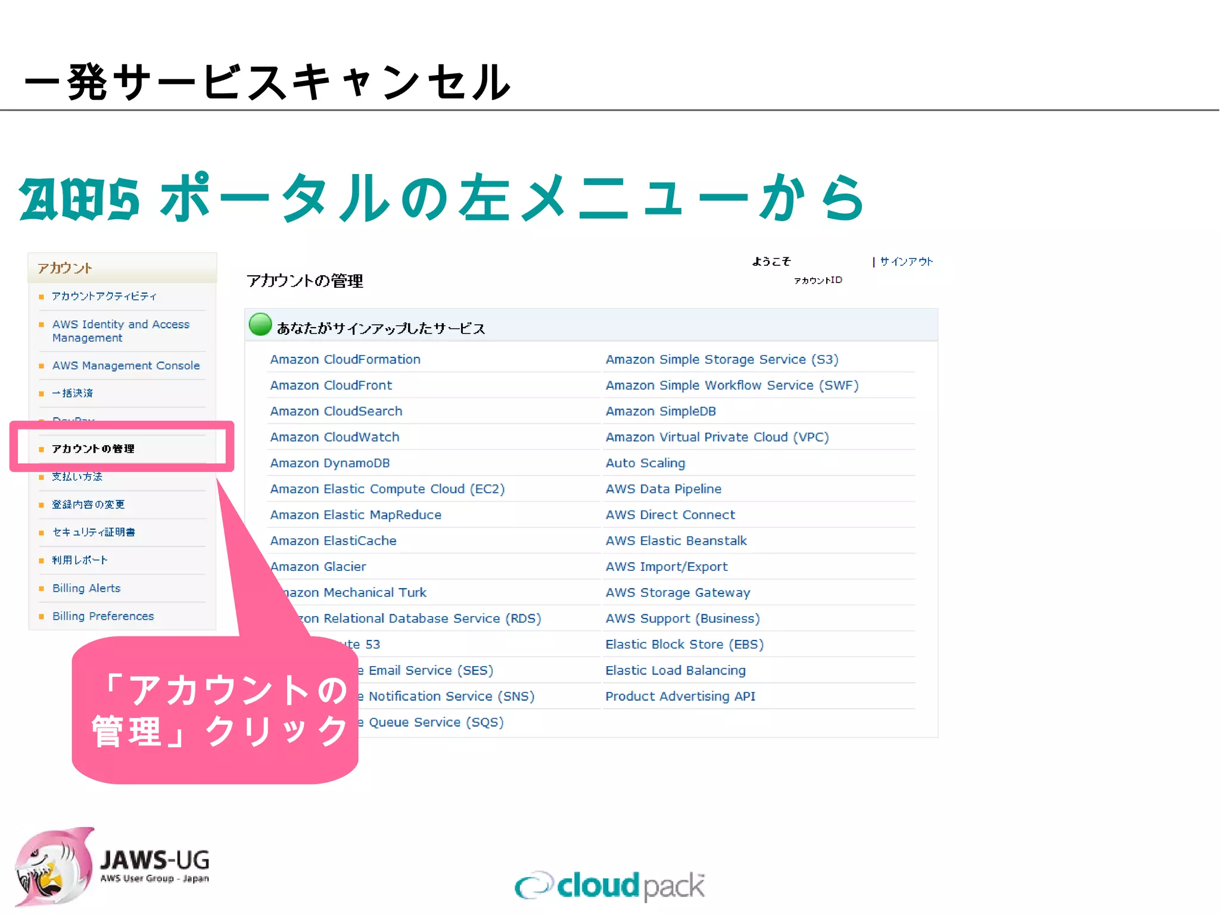This screenshot has height=914, width=1220.
Task: Open Amazon CloudFormation service link
Action: click(346, 359)
